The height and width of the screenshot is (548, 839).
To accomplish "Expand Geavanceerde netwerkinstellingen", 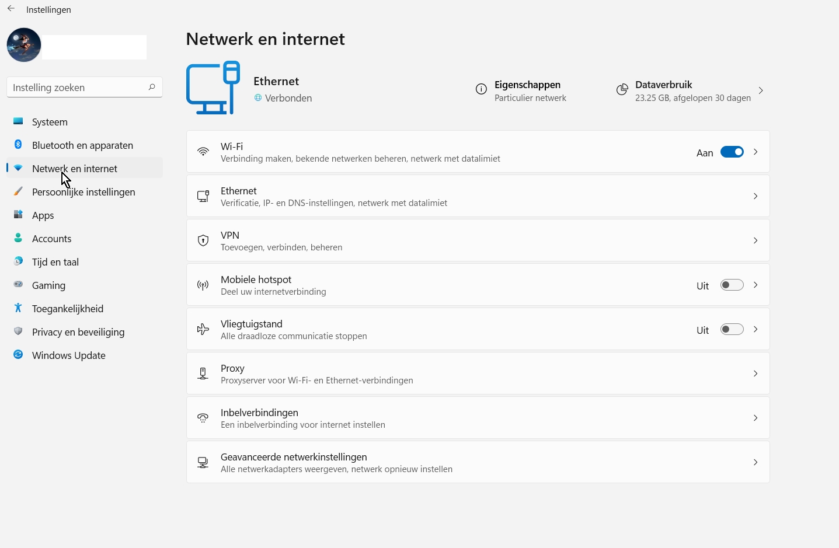I will click(755, 462).
